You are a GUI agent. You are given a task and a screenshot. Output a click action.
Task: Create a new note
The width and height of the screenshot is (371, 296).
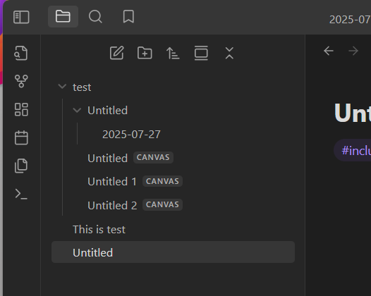pyautogui.click(x=117, y=53)
